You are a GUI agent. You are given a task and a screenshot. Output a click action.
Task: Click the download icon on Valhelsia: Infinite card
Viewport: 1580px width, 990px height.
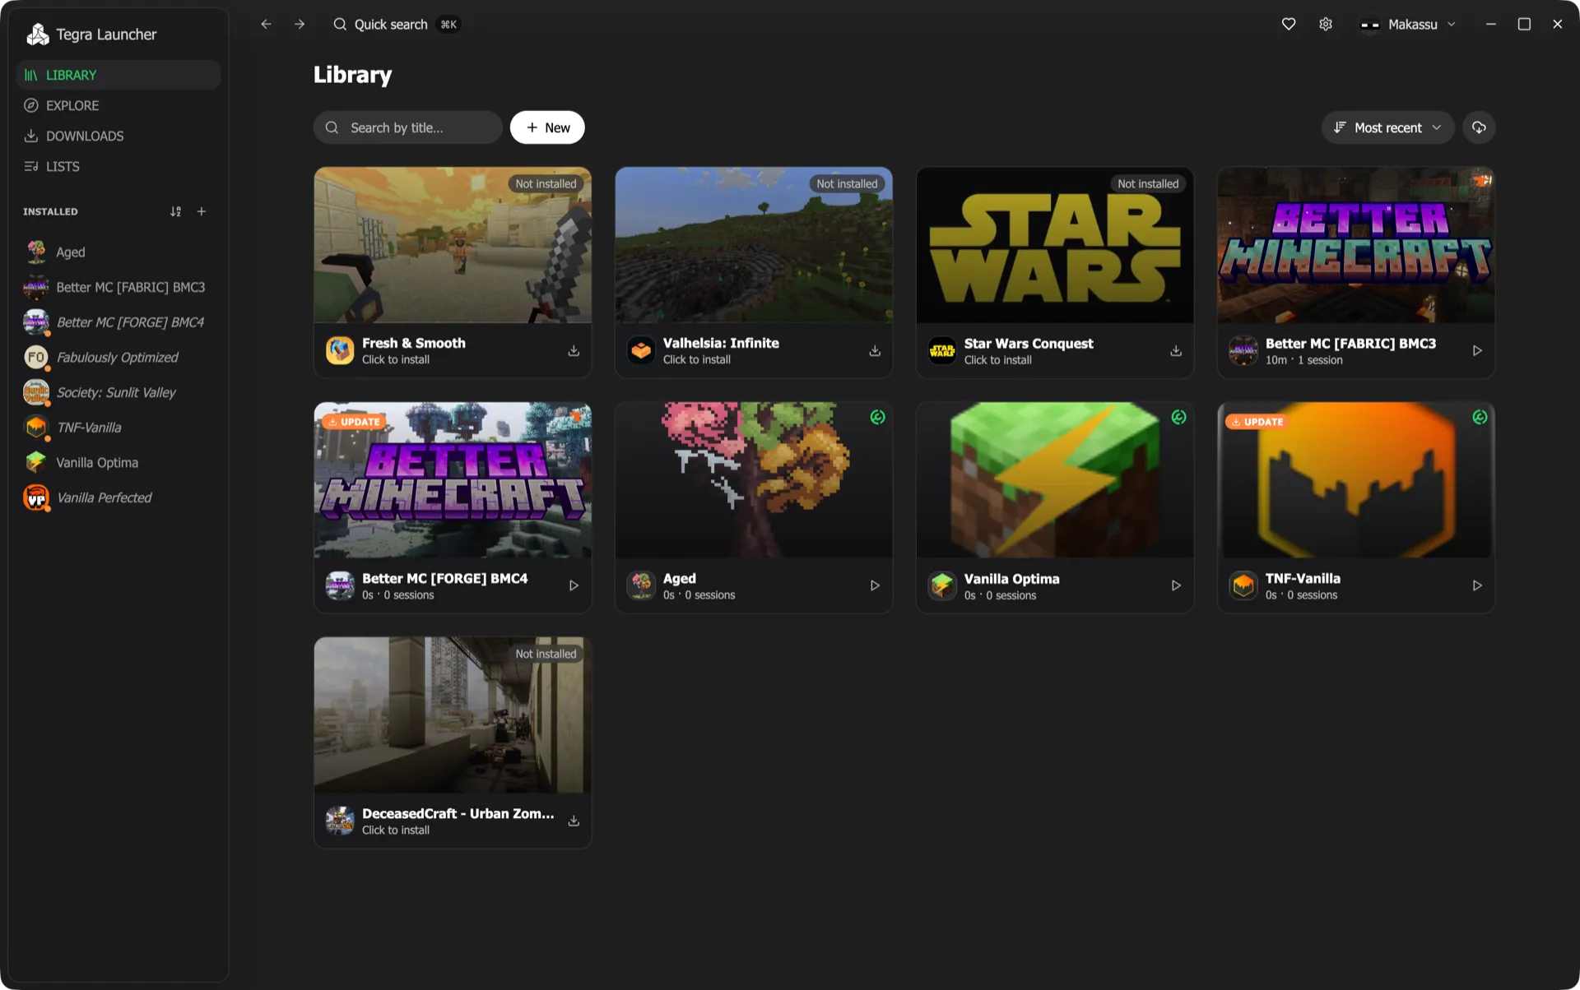click(x=875, y=351)
